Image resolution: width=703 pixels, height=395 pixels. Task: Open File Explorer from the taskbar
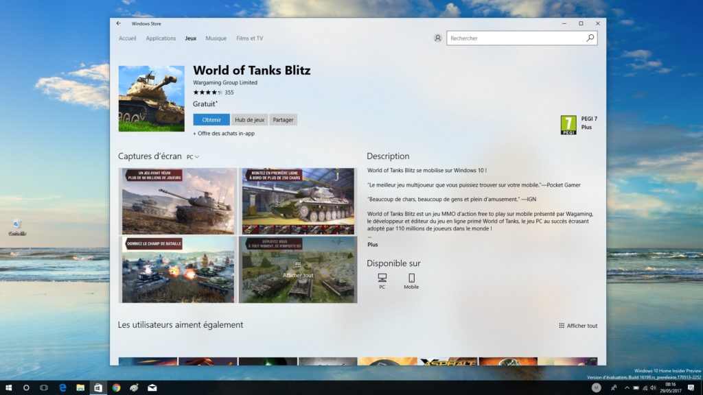point(80,388)
